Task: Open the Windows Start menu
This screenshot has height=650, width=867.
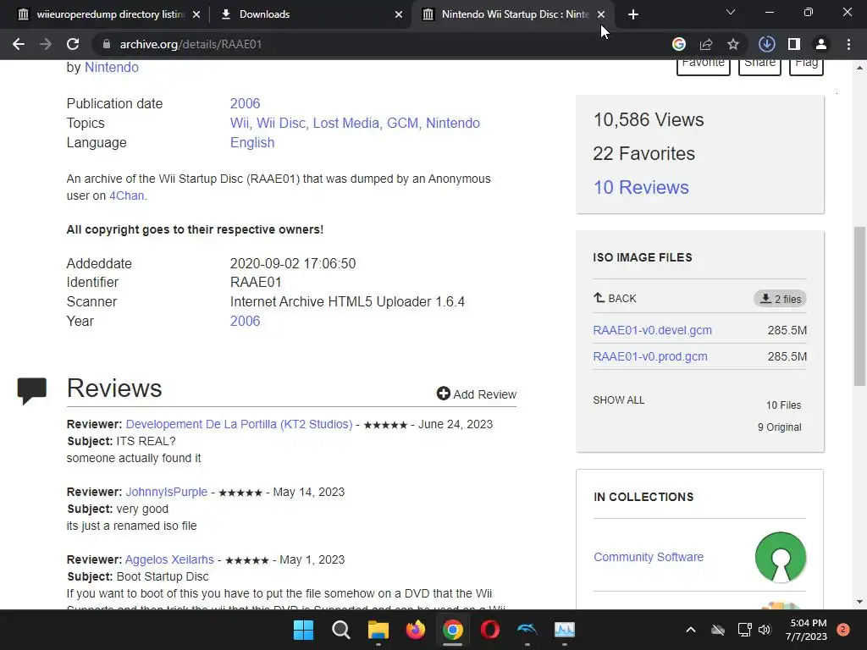Action: [303, 630]
